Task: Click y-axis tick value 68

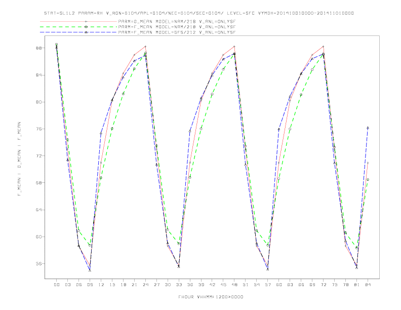Action: tap(39, 183)
